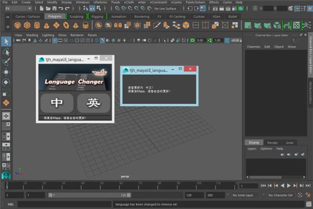
Task: Open the No Character Set dropdown
Action: click(x=279, y=195)
